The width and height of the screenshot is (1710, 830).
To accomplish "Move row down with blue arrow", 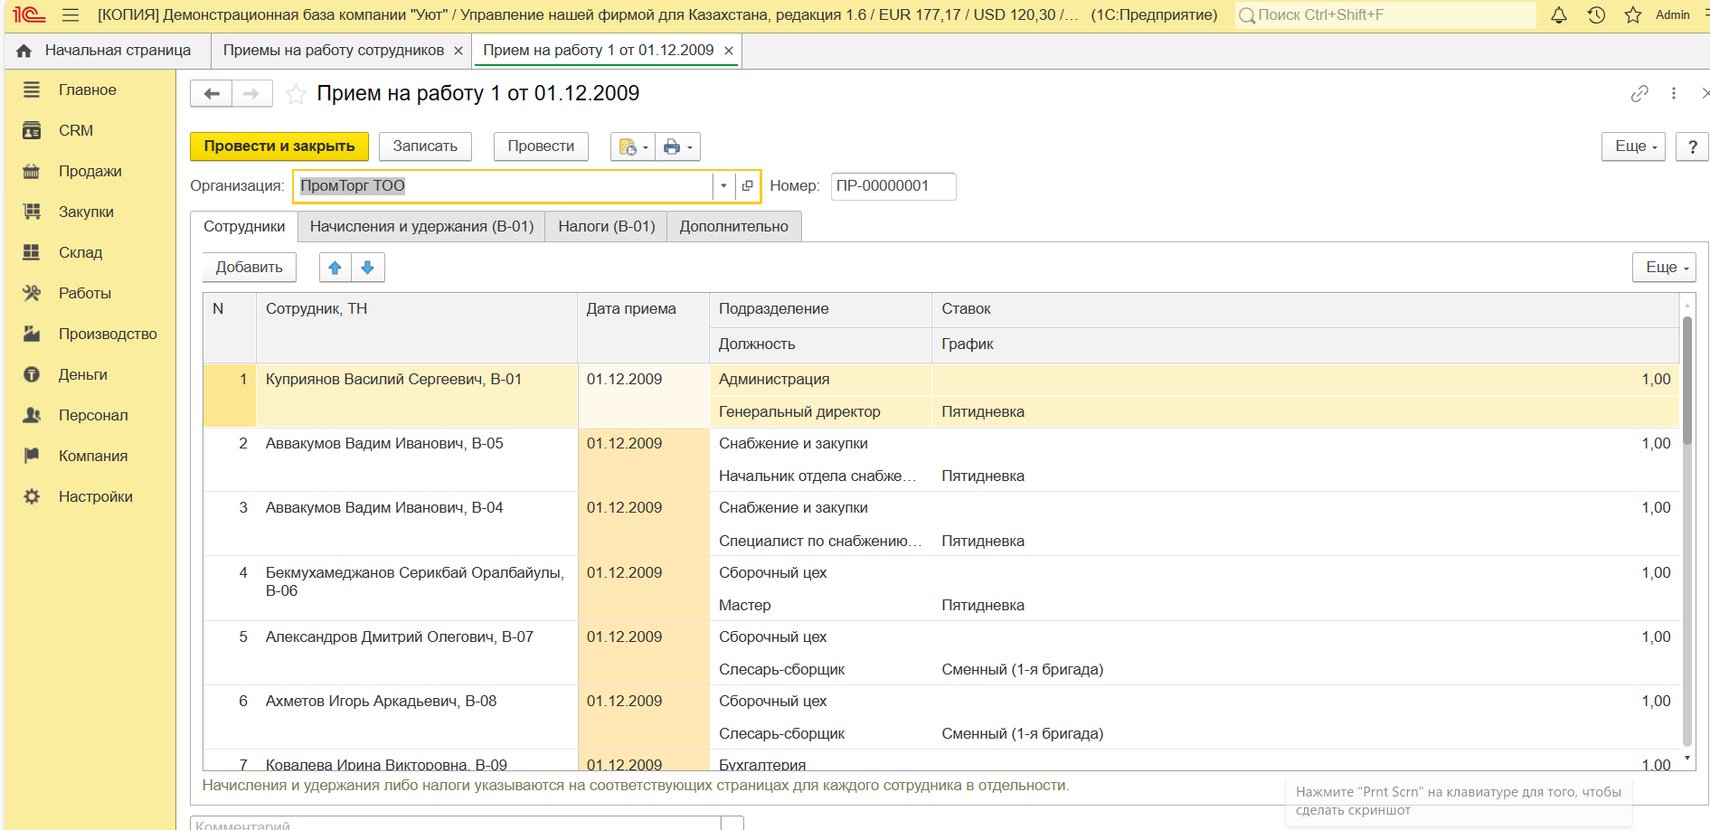I will tap(368, 268).
